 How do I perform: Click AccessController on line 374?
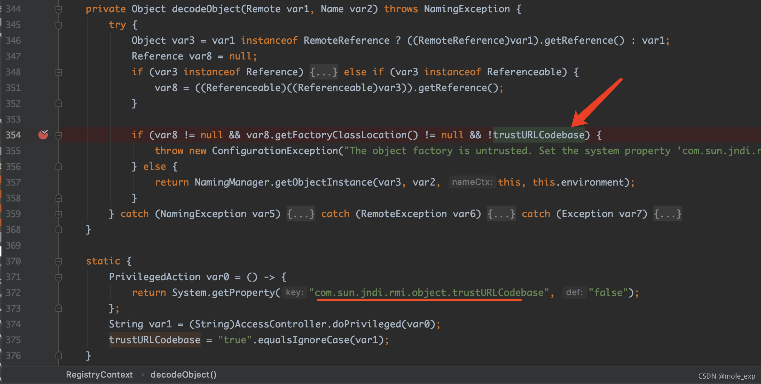point(281,324)
